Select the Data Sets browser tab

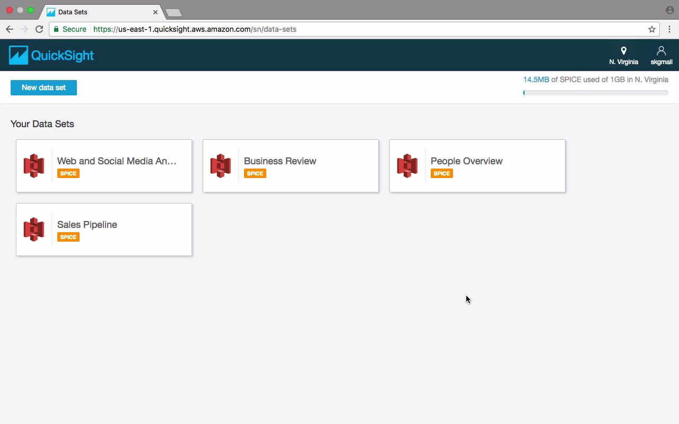(102, 12)
